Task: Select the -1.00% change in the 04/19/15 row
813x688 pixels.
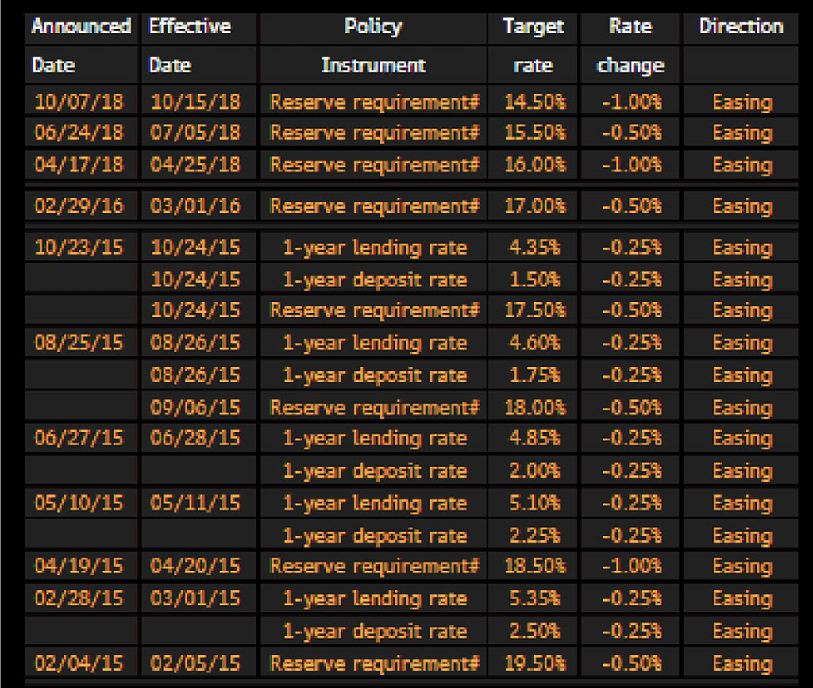Action: (632, 566)
